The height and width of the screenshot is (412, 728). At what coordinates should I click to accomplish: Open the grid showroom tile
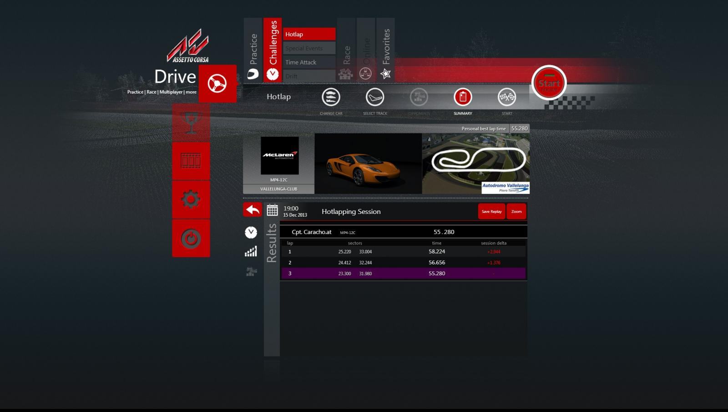[191, 161]
